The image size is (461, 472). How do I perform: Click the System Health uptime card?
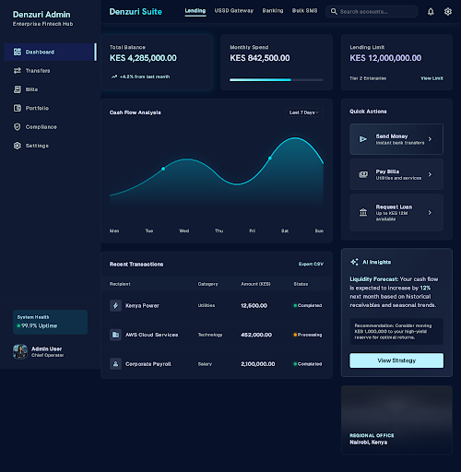tap(50, 322)
